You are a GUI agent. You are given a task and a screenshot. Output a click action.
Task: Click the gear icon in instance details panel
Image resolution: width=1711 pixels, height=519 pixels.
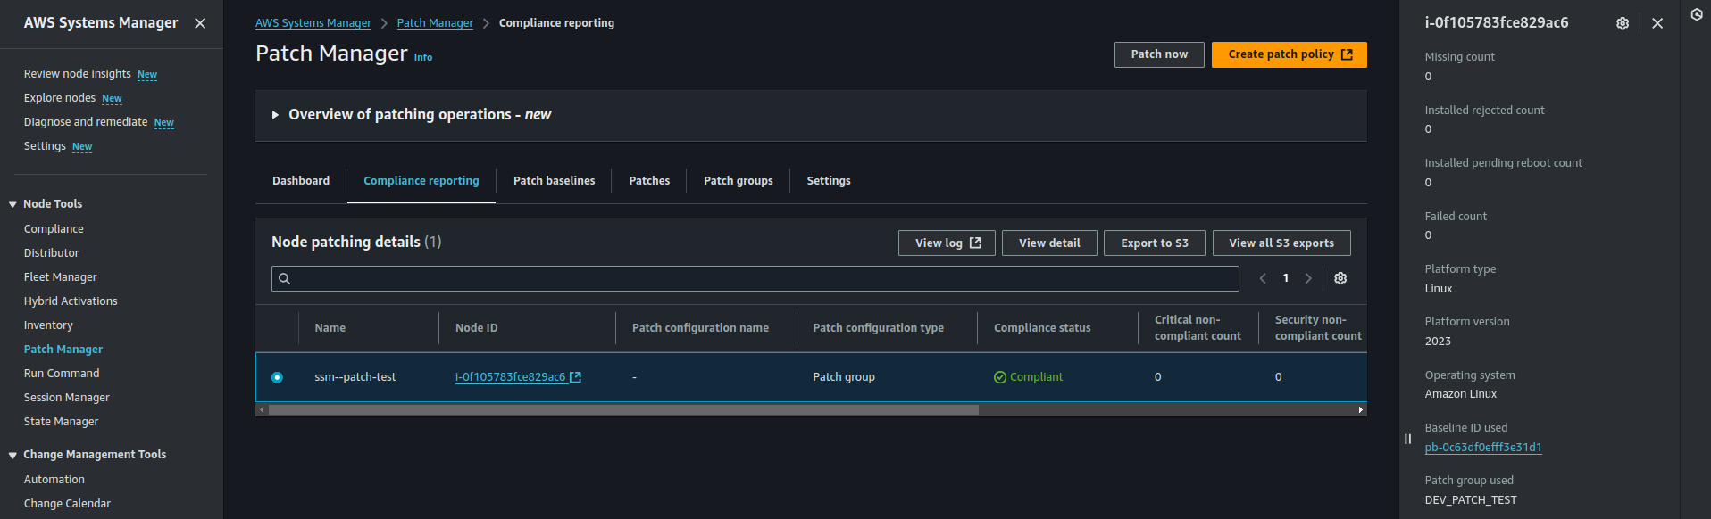1622,23
